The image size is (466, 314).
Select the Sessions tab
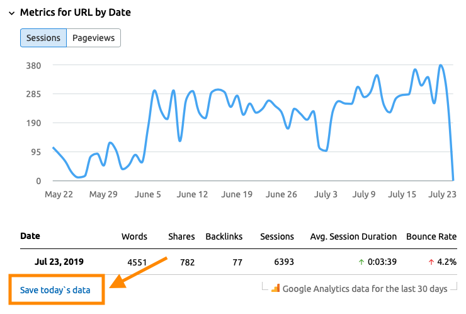[x=43, y=38]
